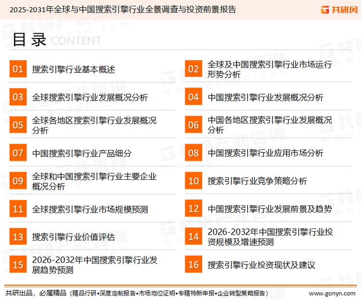Click the orange 04 number box

point(193,97)
